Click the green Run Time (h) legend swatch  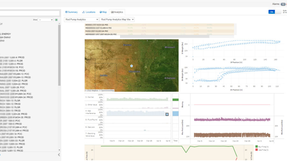pyautogui.click(x=256, y=147)
